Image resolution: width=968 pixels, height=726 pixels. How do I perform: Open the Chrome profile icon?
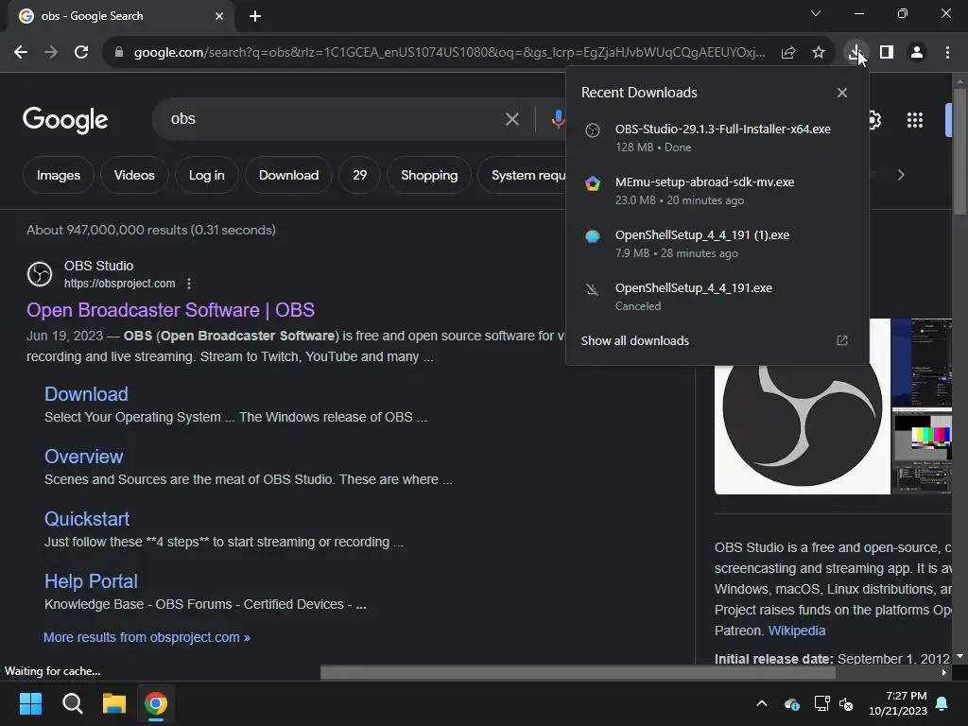coord(917,53)
